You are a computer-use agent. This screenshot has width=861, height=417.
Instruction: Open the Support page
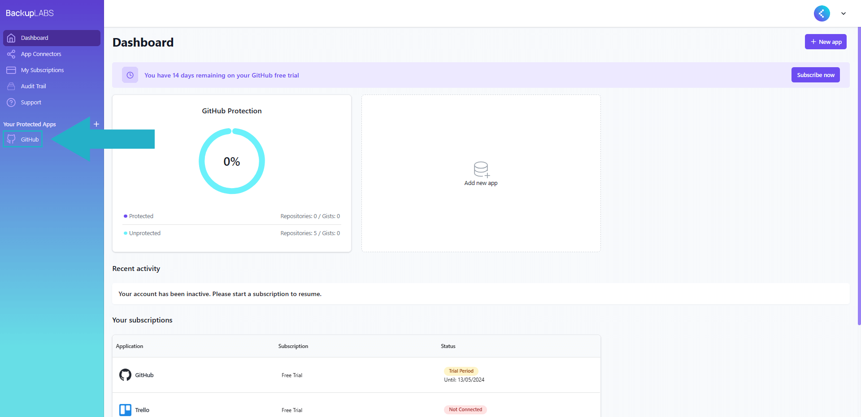point(52,103)
